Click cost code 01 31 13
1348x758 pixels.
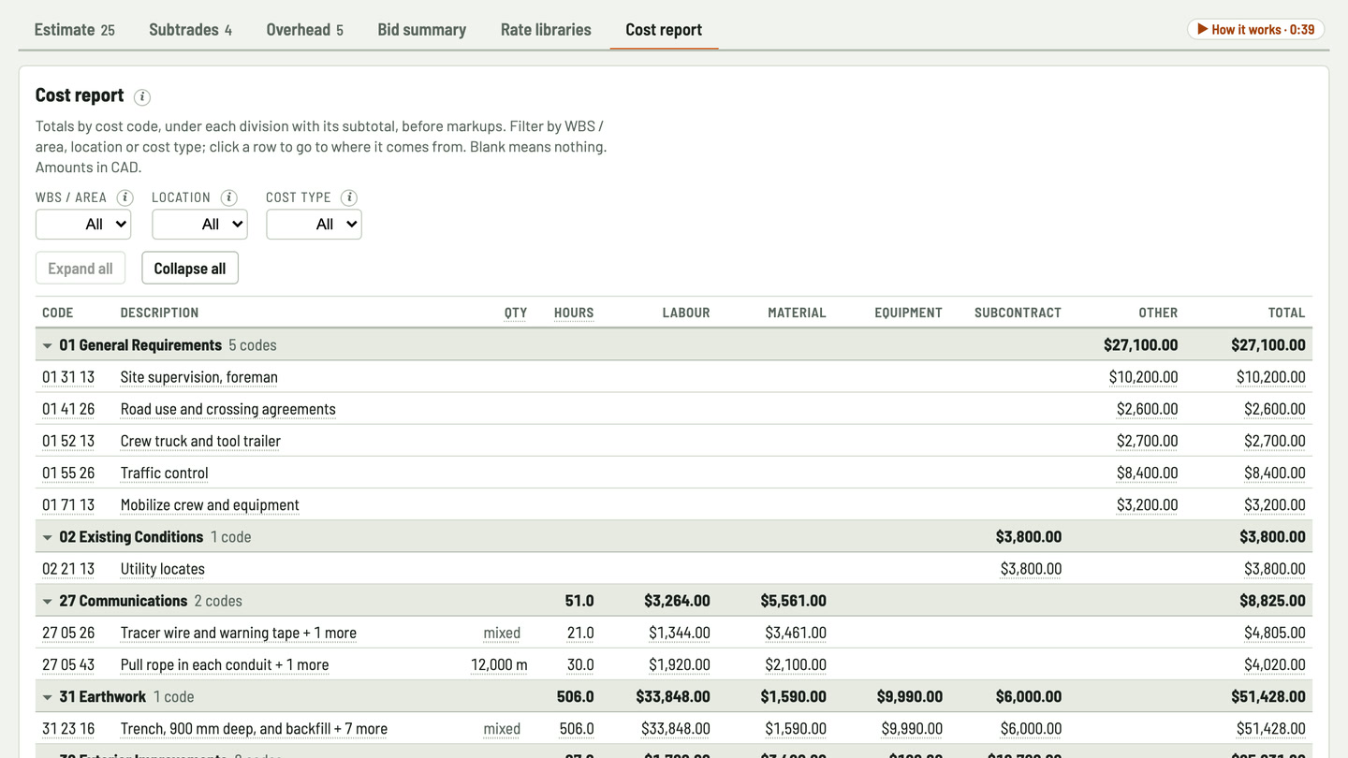tap(68, 377)
